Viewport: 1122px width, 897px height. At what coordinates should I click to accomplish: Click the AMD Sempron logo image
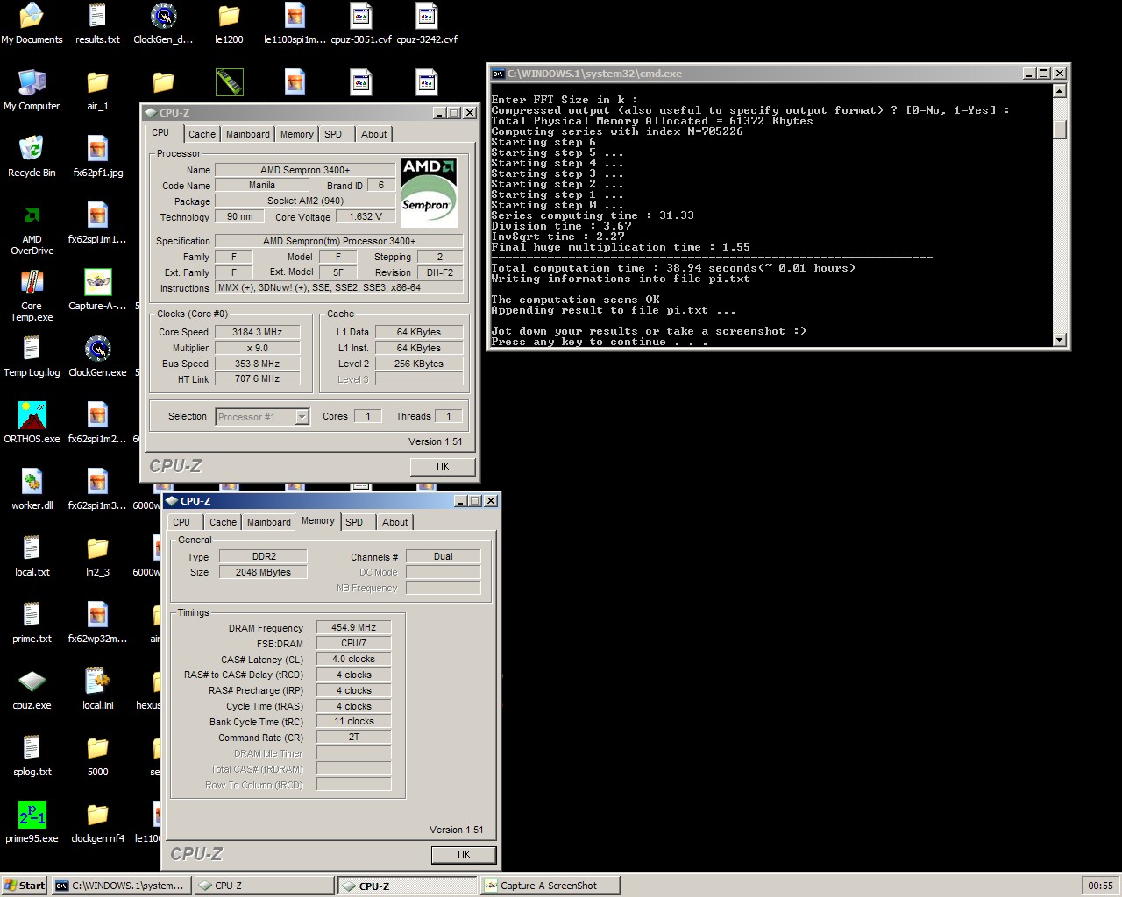429,193
